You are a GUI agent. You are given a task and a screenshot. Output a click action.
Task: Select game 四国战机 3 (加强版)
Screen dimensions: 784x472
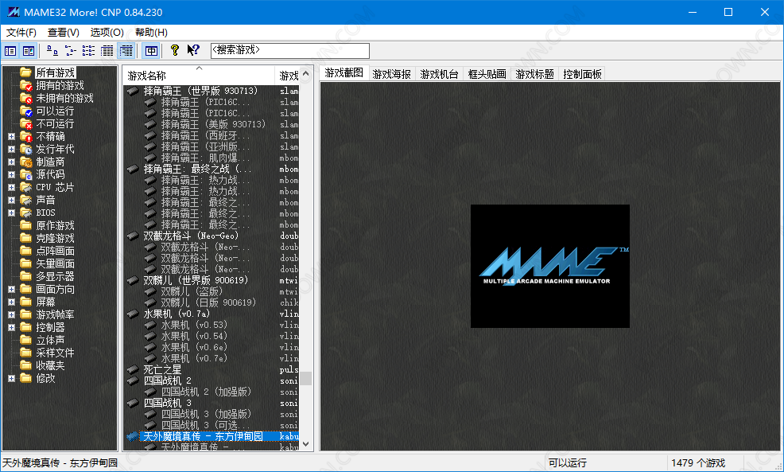click(x=206, y=415)
